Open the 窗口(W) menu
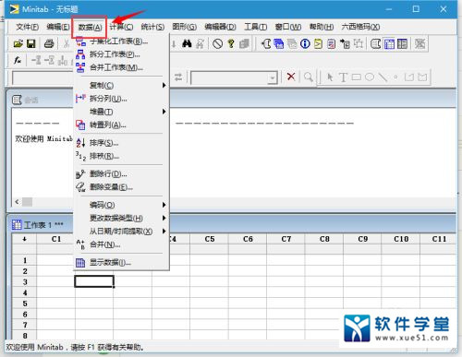 tap(288, 27)
